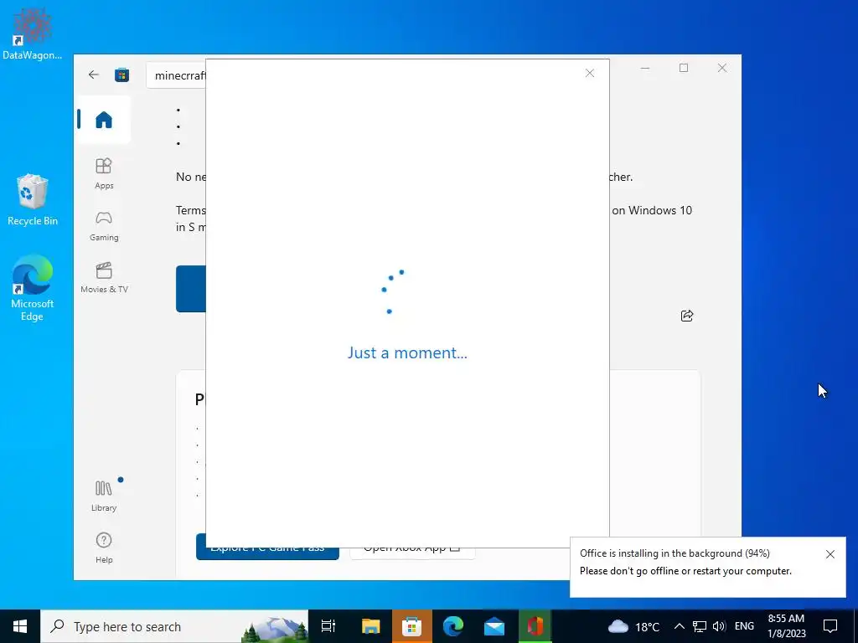The height and width of the screenshot is (643, 858).
Task: Close the 'Just a moment...' dialog
Action: click(589, 74)
